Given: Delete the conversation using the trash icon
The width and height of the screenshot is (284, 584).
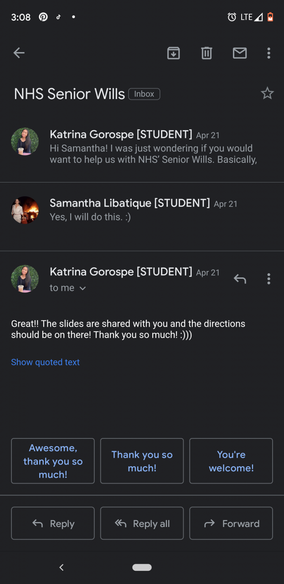Looking at the screenshot, I should pos(207,53).
